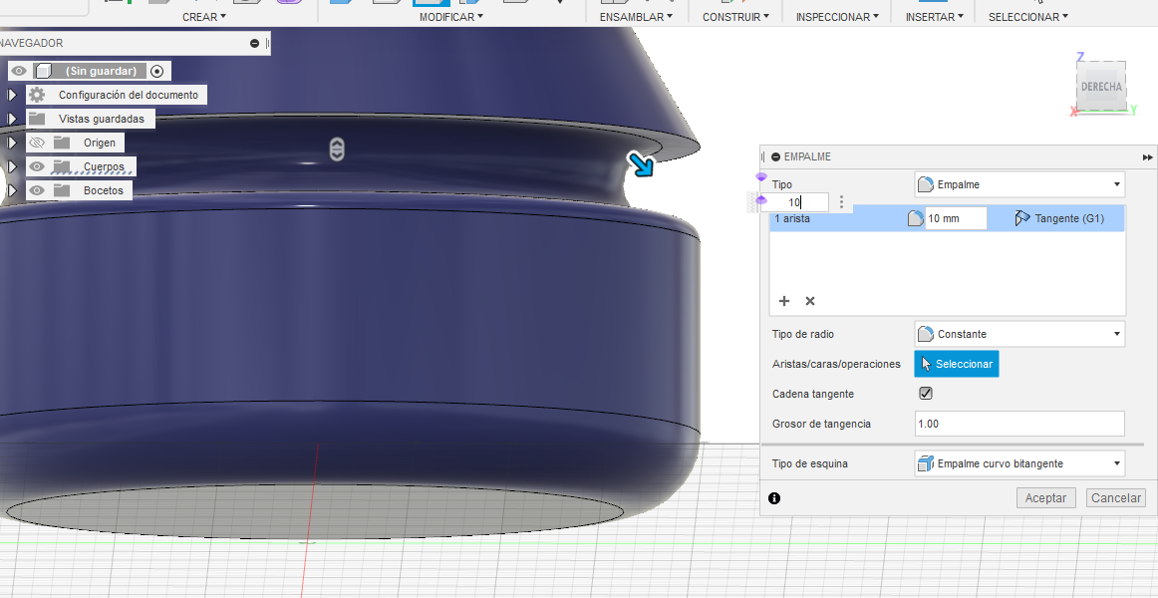Viewport: 1158px width, 598px height.
Task: Open the CONSTRUIR dropdown menu
Action: pyautogui.click(x=735, y=16)
